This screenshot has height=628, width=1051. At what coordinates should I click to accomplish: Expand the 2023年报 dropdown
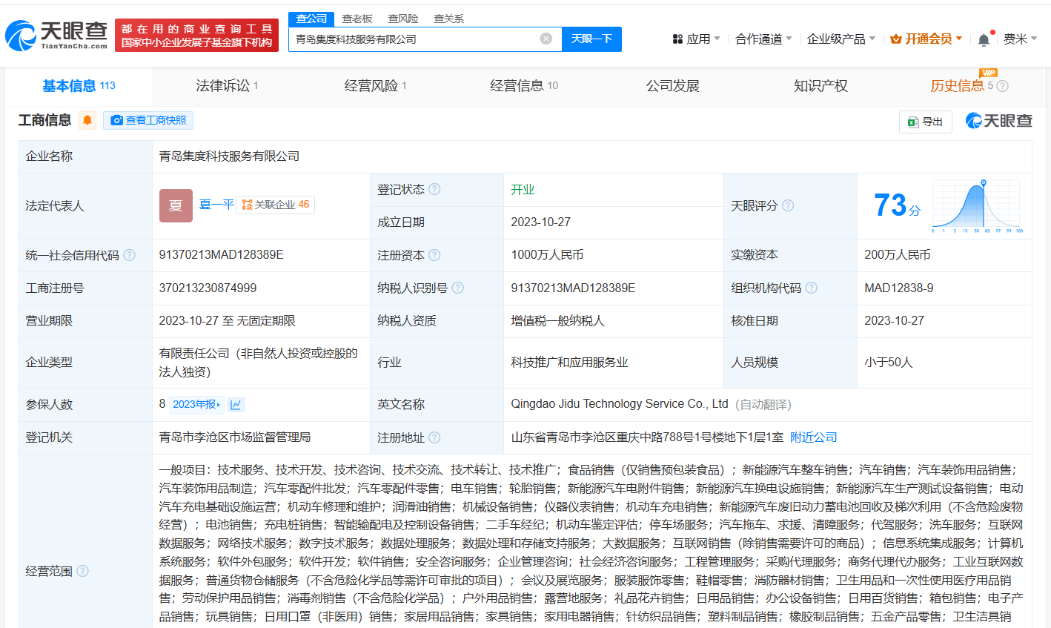[196, 404]
